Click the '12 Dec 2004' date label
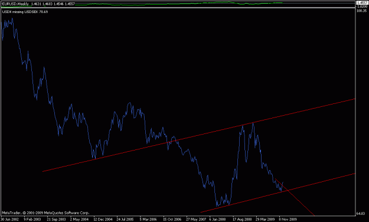 [x=103, y=220]
